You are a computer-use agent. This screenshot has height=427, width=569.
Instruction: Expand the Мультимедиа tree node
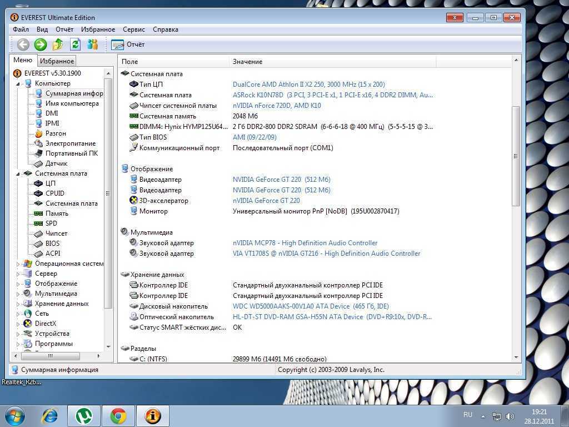[18, 294]
